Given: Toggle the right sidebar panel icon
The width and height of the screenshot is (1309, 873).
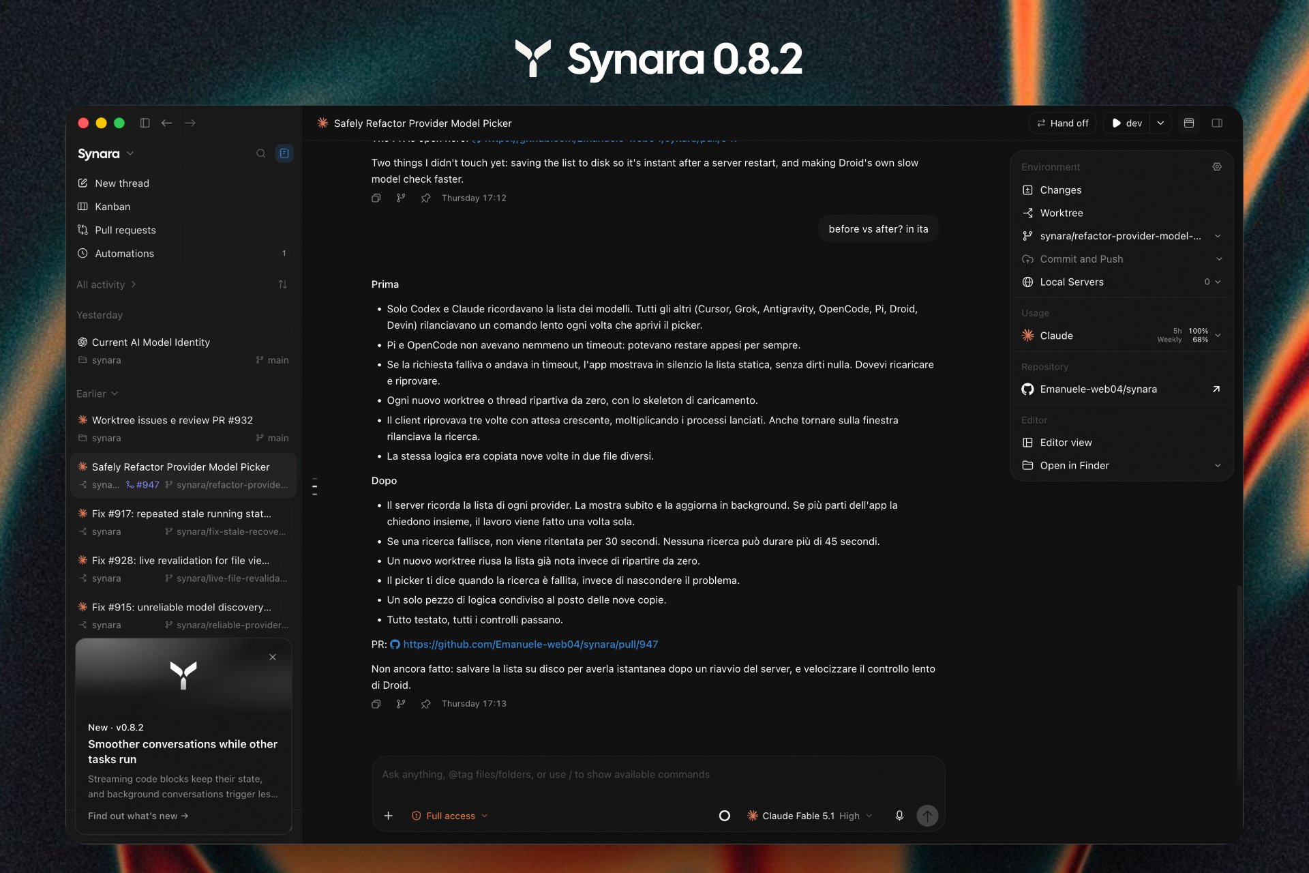Looking at the screenshot, I should [1217, 123].
